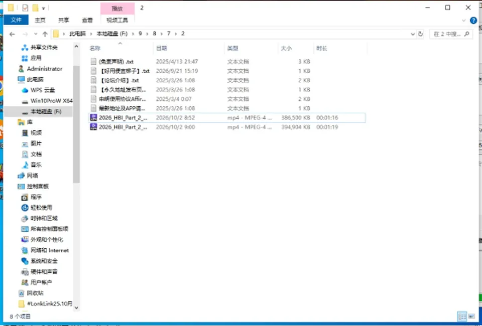482x326 pixels.
Task: Jump to folder 8 in the breadcrumb
Action: pyautogui.click(x=154, y=34)
